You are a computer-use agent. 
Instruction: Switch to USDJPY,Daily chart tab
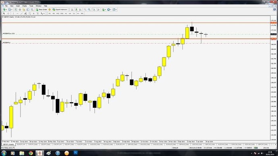[46, 144]
